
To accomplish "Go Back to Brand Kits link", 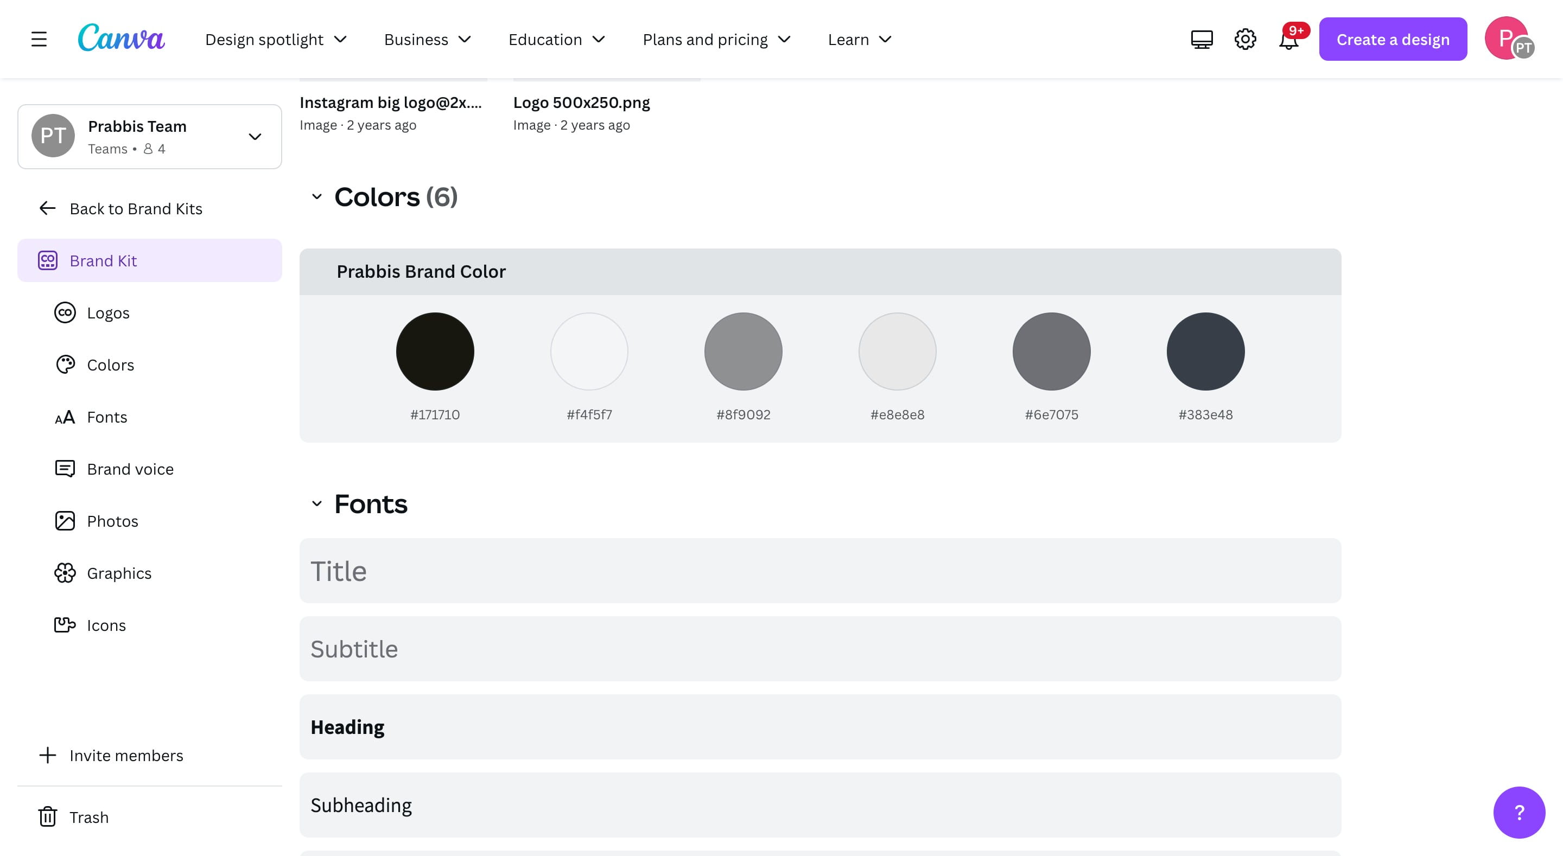I will [x=136, y=209].
